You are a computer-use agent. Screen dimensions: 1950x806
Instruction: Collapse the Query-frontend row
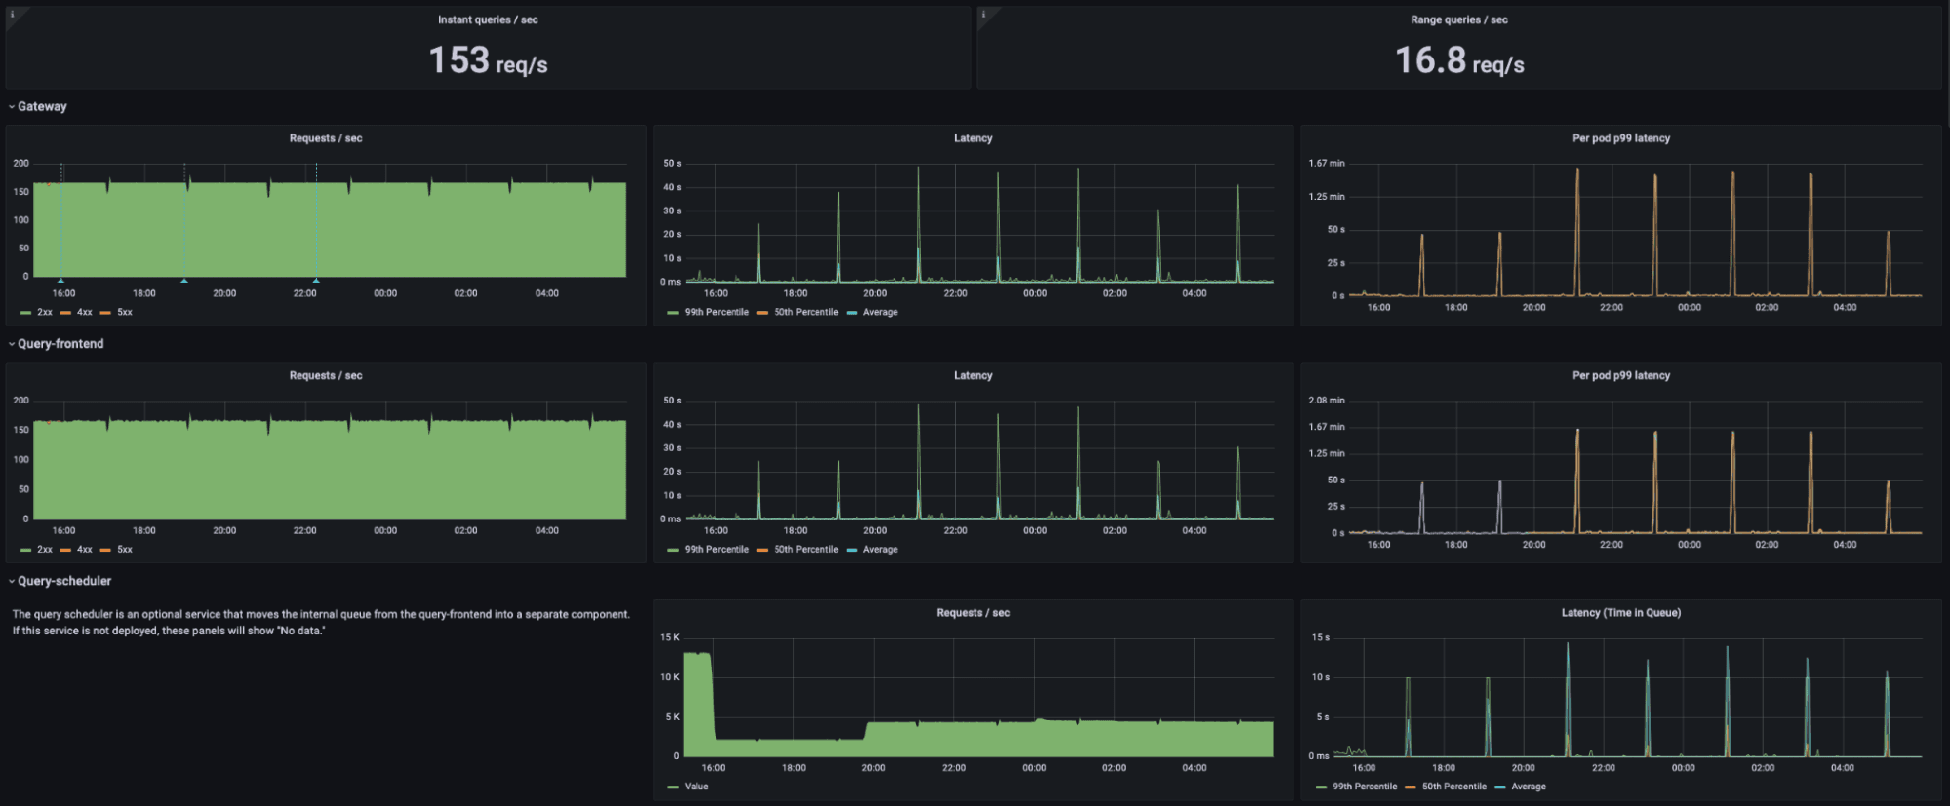tap(56, 344)
